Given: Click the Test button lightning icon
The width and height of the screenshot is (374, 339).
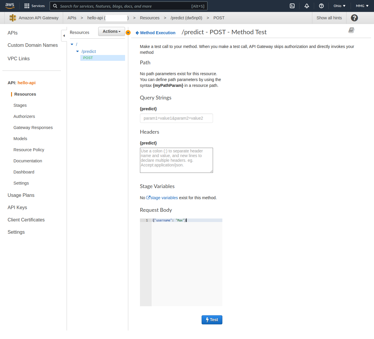Looking at the screenshot, I should 207,320.
